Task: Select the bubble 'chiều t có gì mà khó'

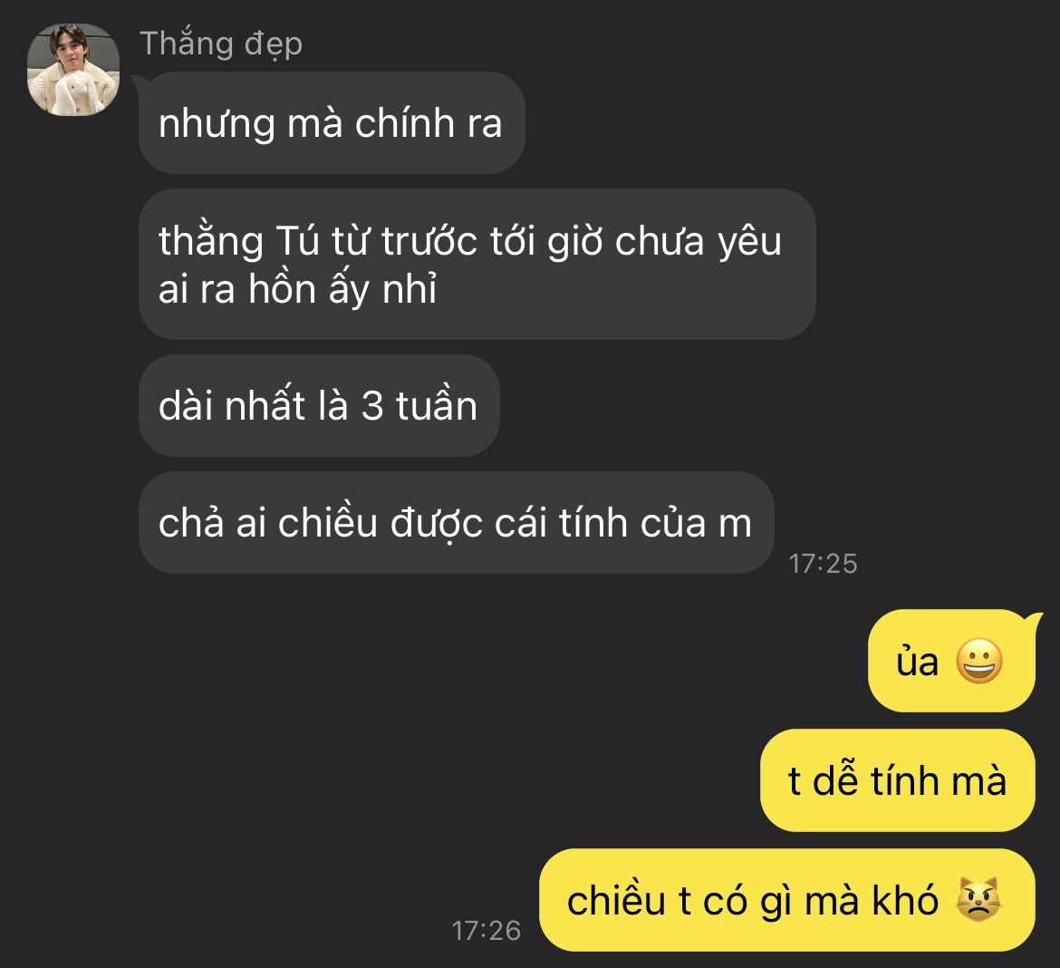Action: pos(787,900)
